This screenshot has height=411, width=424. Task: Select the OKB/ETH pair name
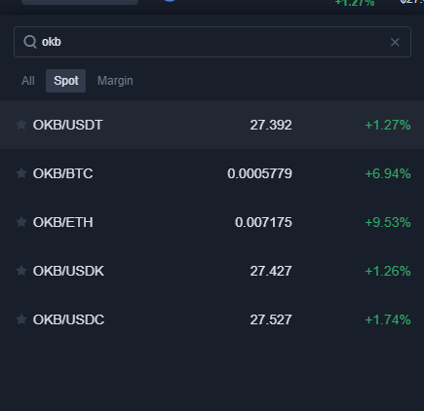tap(62, 222)
